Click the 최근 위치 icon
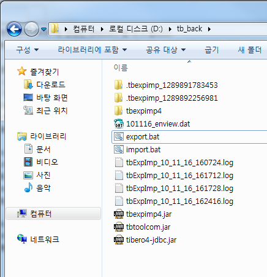The height and width of the screenshot is (277, 267). click(28, 111)
